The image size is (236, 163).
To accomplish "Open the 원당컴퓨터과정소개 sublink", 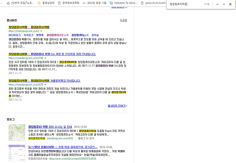I will [x=58, y=35].
